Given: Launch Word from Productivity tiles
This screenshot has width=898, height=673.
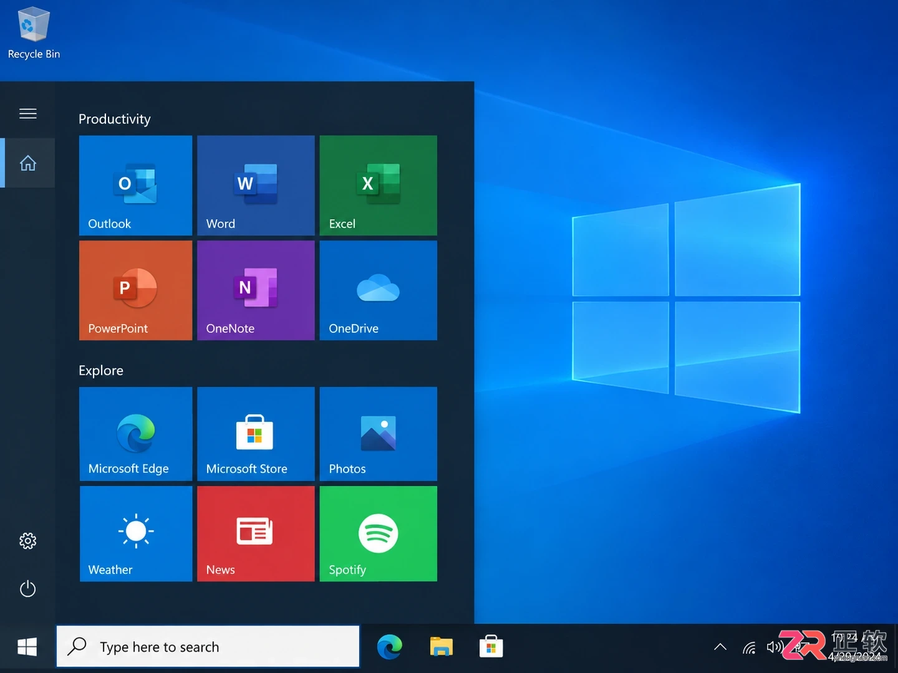Looking at the screenshot, I should tap(256, 185).
